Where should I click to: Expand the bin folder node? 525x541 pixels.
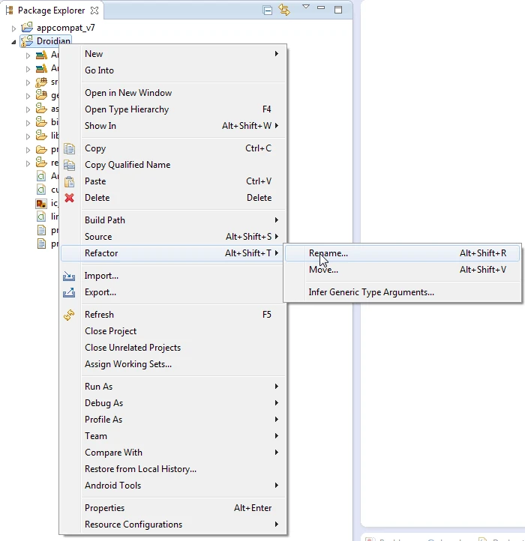[x=28, y=123]
